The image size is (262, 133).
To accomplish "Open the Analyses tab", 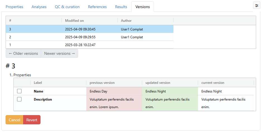I will pos(39,7).
